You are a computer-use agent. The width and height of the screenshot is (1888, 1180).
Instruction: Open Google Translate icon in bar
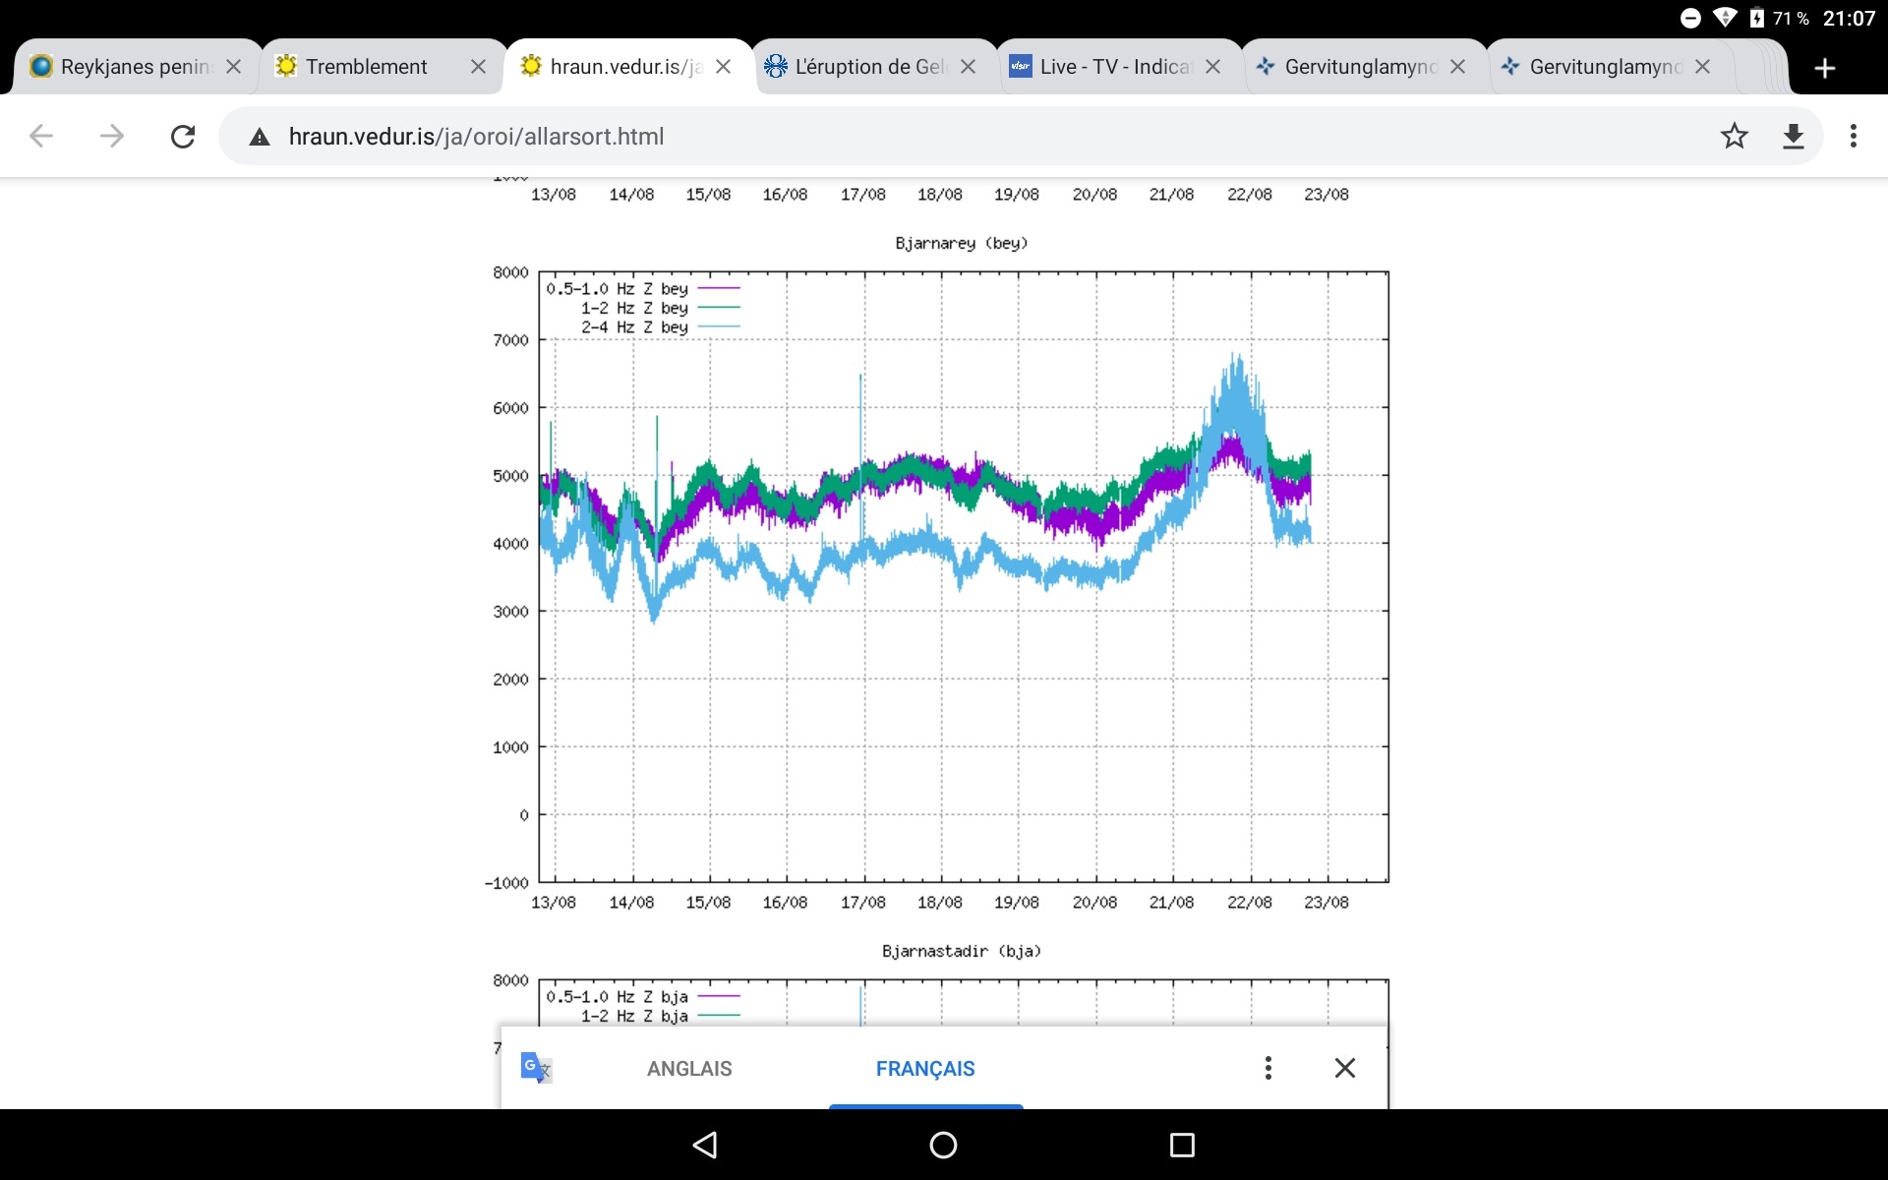pyautogui.click(x=536, y=1068)
